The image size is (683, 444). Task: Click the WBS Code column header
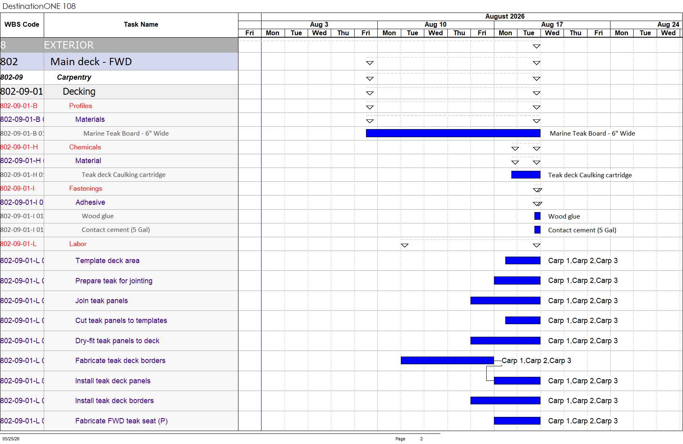coord(22,25)
